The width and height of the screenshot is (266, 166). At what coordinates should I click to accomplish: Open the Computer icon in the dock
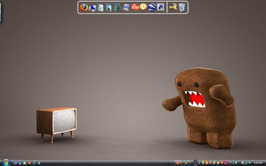tap(92, 8)
